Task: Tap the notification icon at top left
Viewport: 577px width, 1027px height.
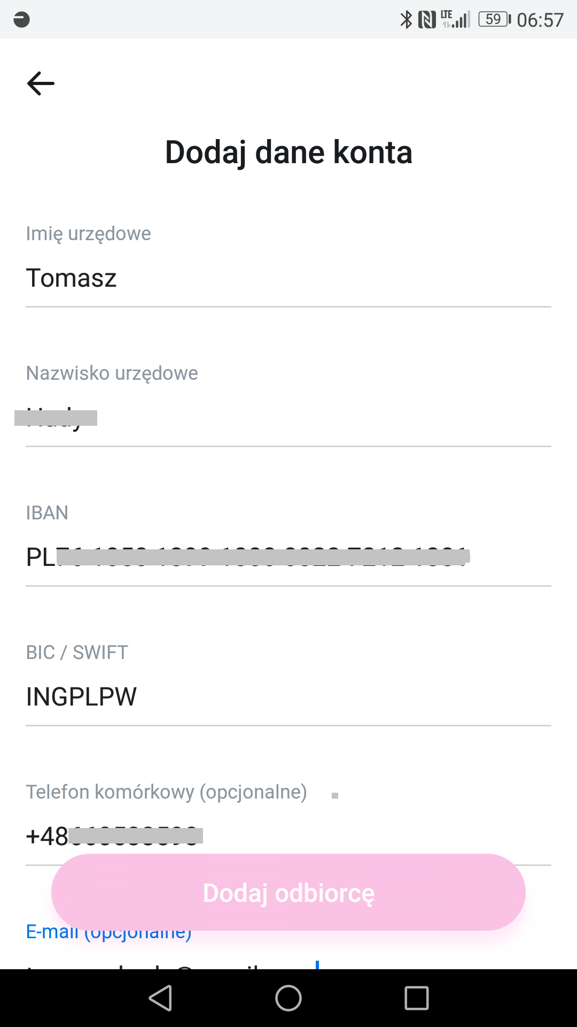Action: 20,19
